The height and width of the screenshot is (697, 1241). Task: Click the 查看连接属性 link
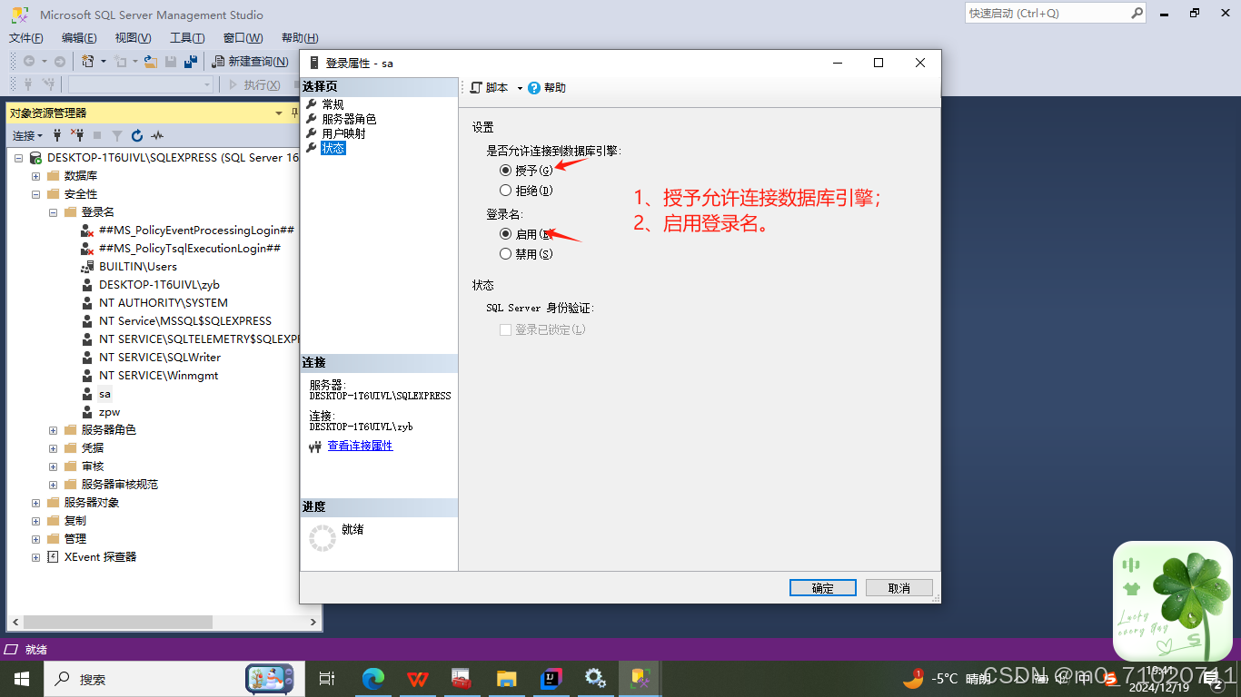coord(360,446)
